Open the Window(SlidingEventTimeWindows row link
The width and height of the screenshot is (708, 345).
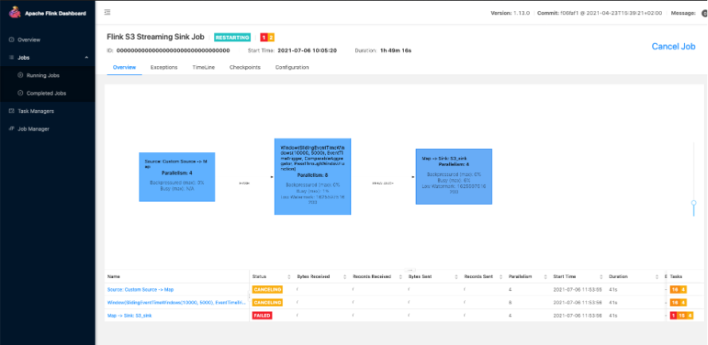[177, 303]
